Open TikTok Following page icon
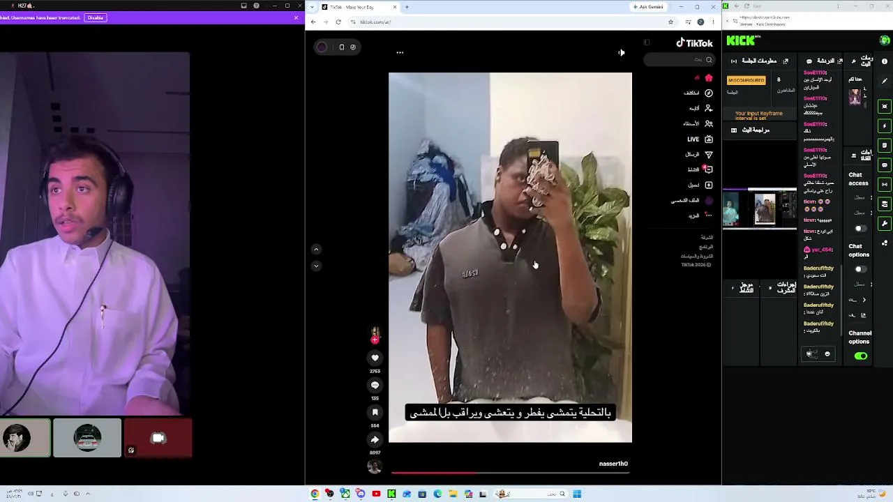The height and width of the screenshot is (502, 893). 709,108
